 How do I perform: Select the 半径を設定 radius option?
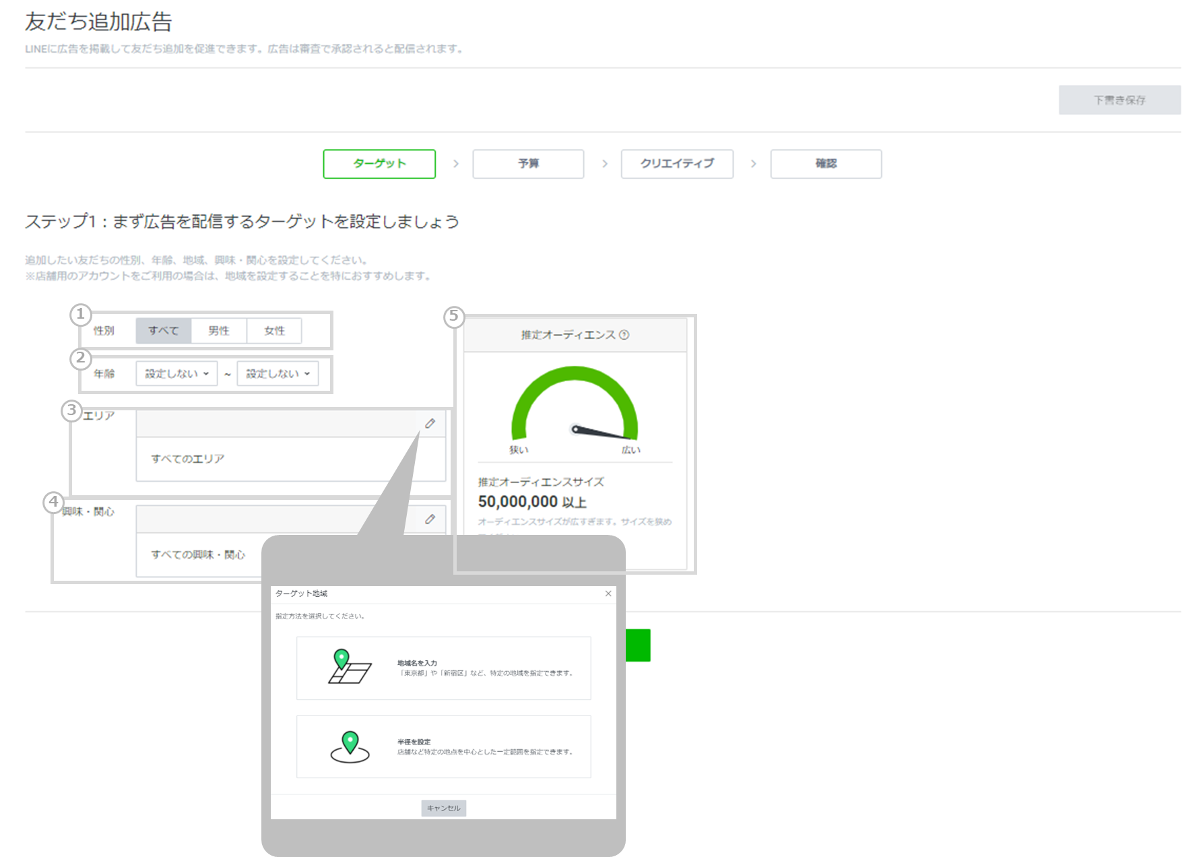[x=443, y=747]
